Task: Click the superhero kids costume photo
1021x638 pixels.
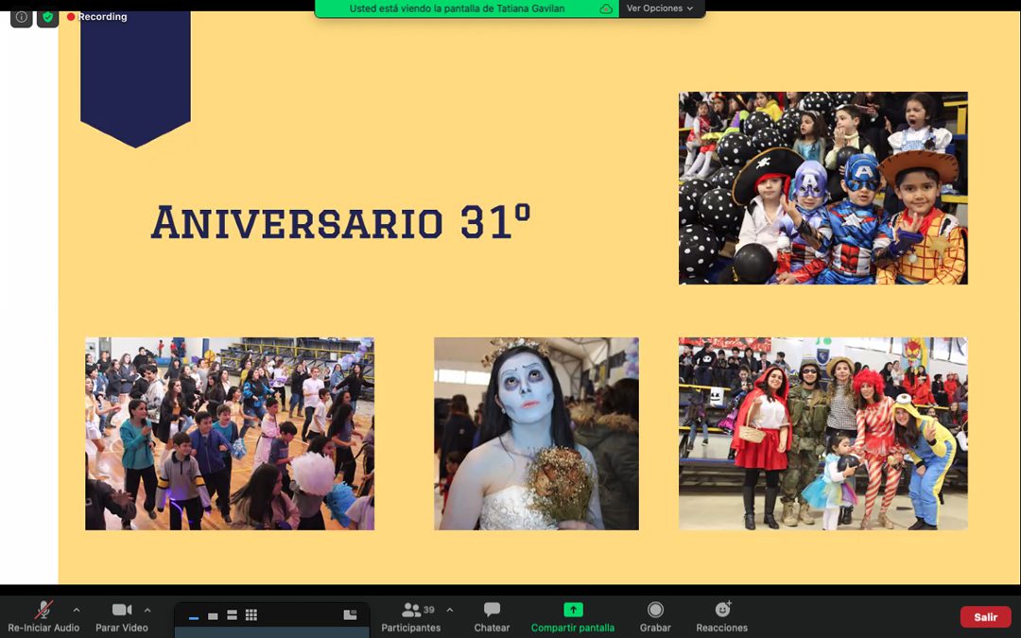Action: pos(822,188)
